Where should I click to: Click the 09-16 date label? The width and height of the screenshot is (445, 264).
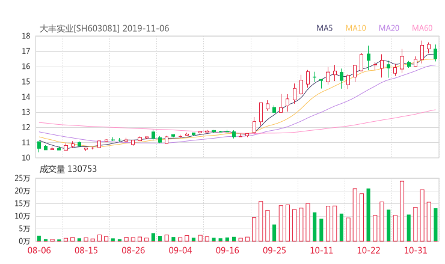(x=227, y=250)
